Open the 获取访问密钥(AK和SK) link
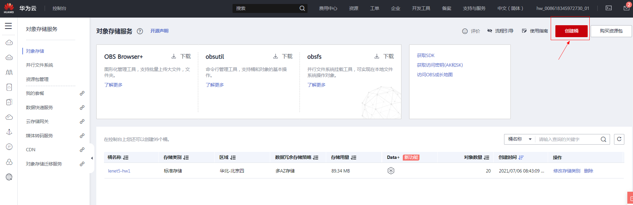 pyautogui.click(x=440, y=65)
